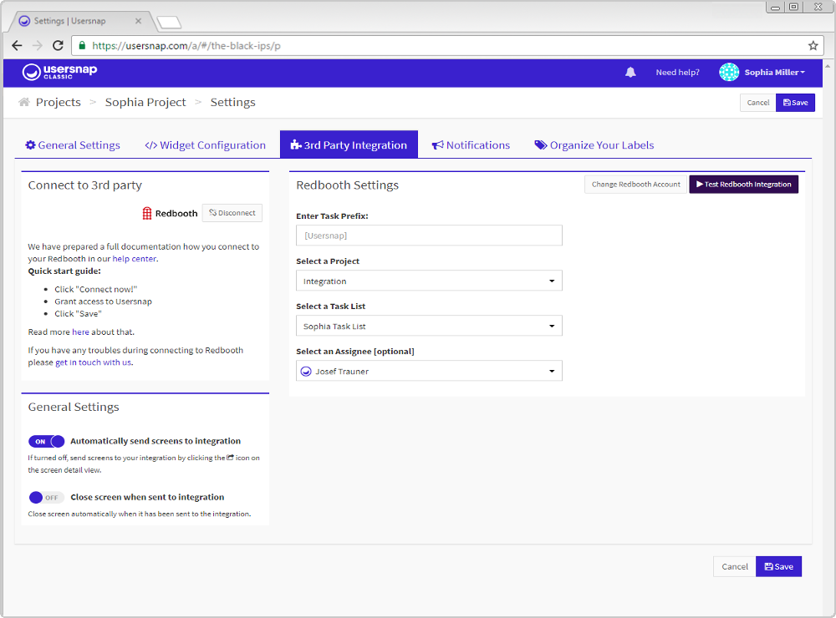Go back using browser back arrow
Screen dimensions: 836x618
(18, 46)
